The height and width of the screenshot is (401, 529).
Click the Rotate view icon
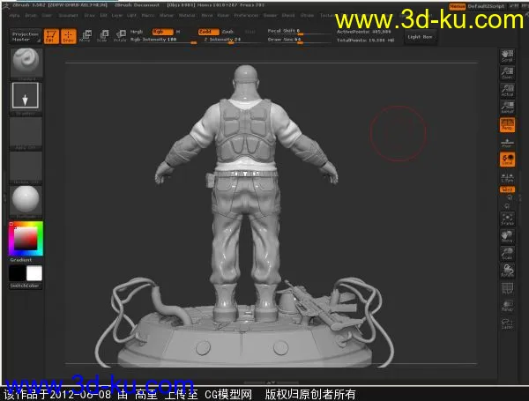pos(507,271)
